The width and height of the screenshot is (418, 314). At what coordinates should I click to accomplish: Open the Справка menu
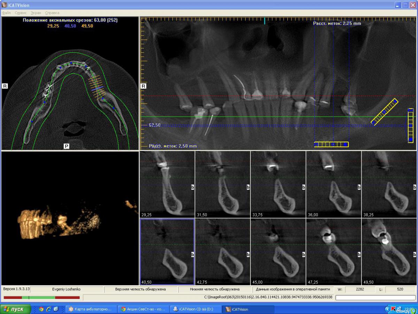tap(52, 13)
